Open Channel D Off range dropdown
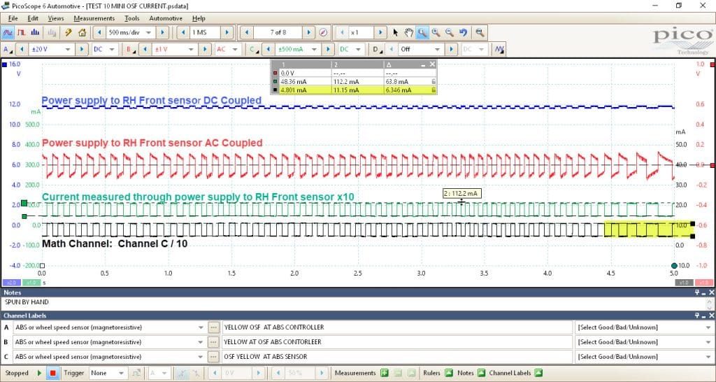This screenshot has height=382, width=716. pyautogui.click(x=438, y=49)
